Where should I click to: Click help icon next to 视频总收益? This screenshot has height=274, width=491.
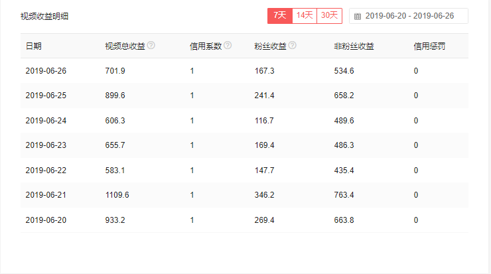coord(151,45)
